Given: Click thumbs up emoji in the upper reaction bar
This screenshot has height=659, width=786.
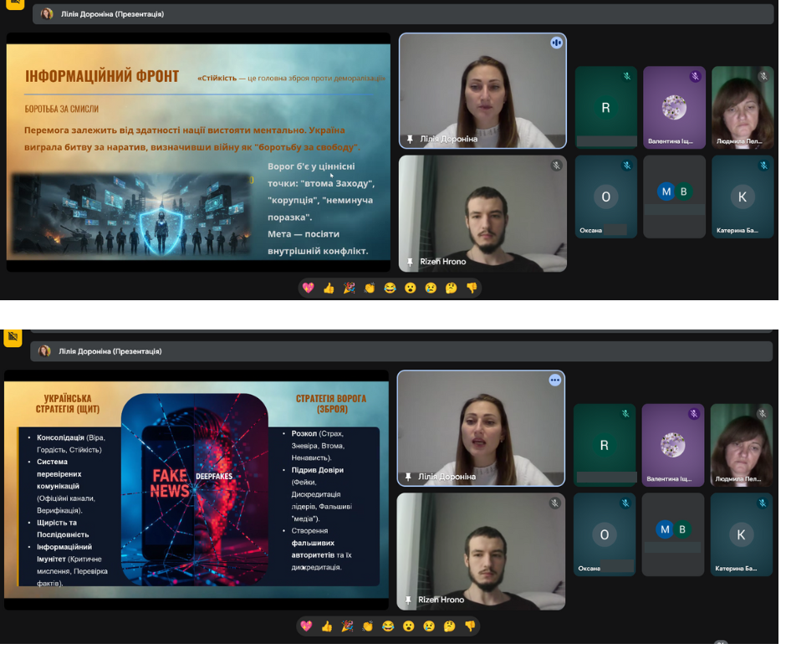Looking at the screenshot, I should (x=329, y=288).
